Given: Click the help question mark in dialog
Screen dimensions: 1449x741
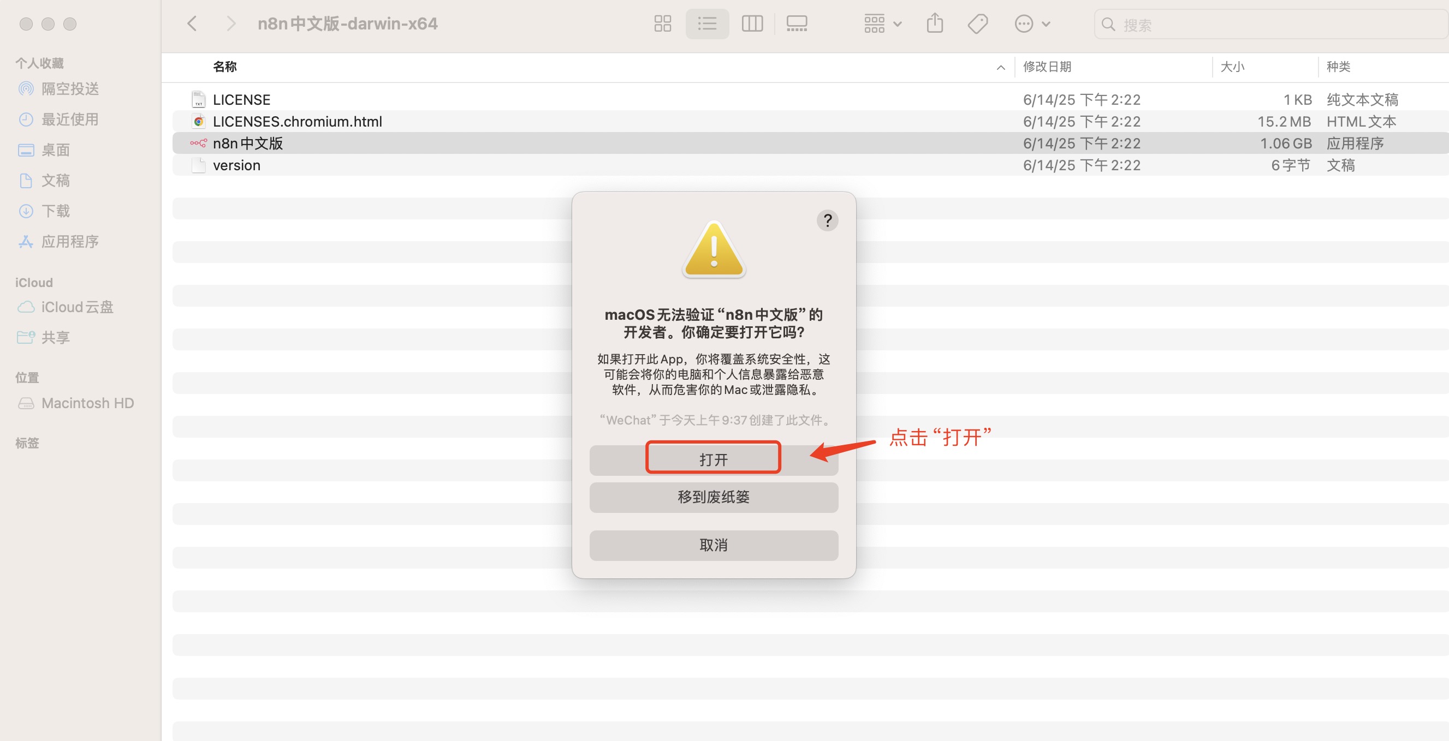Looking at the screenshot, I should pos(828,220).
